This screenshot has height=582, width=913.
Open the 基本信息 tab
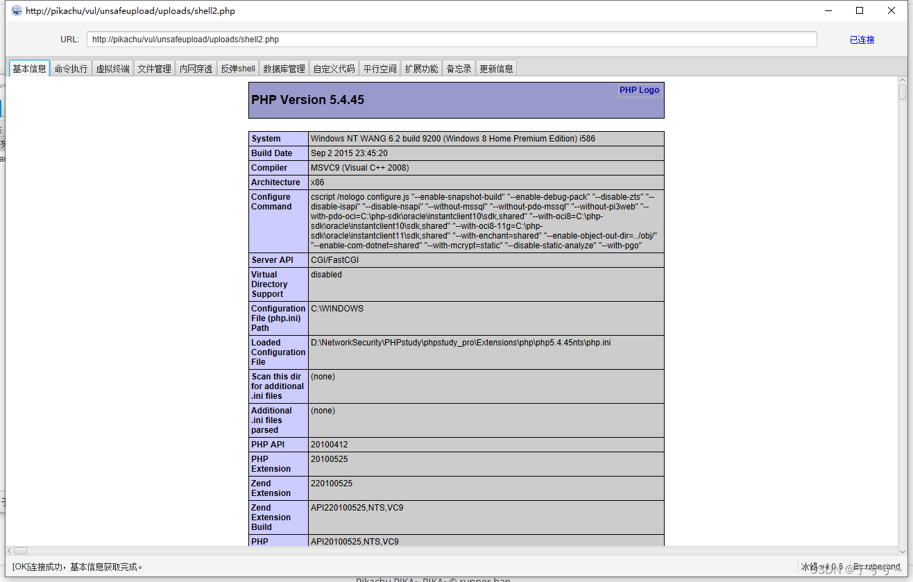pos(29,69)
